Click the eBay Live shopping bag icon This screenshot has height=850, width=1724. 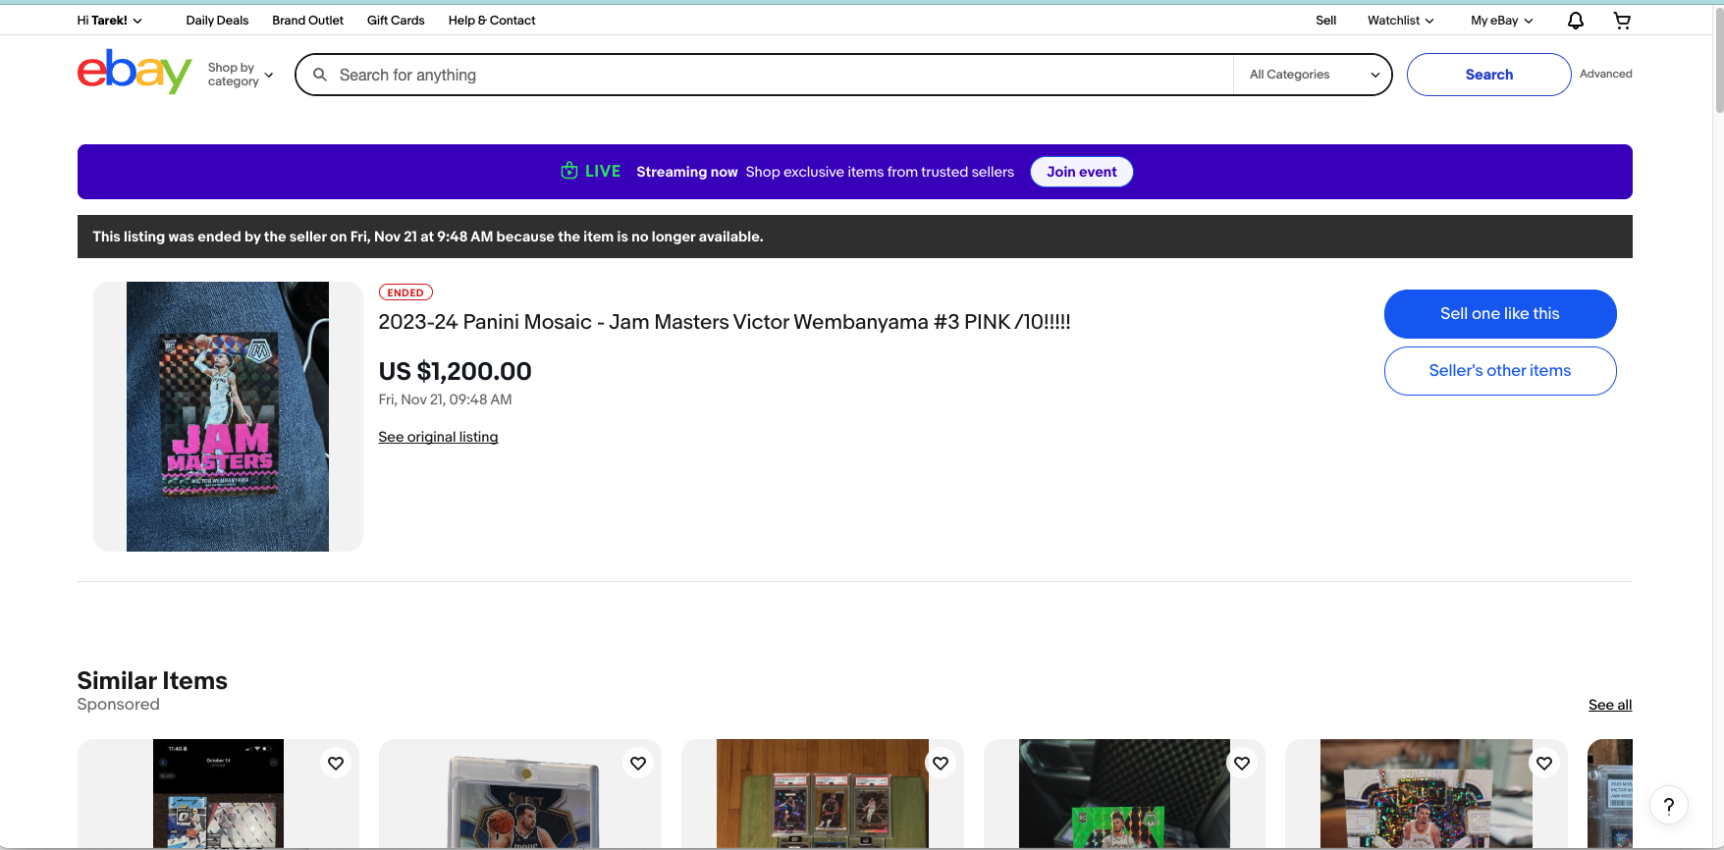click(568, 171)
